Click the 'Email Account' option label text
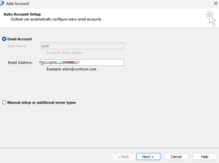219x163 pixels. (x=20, y=39)
